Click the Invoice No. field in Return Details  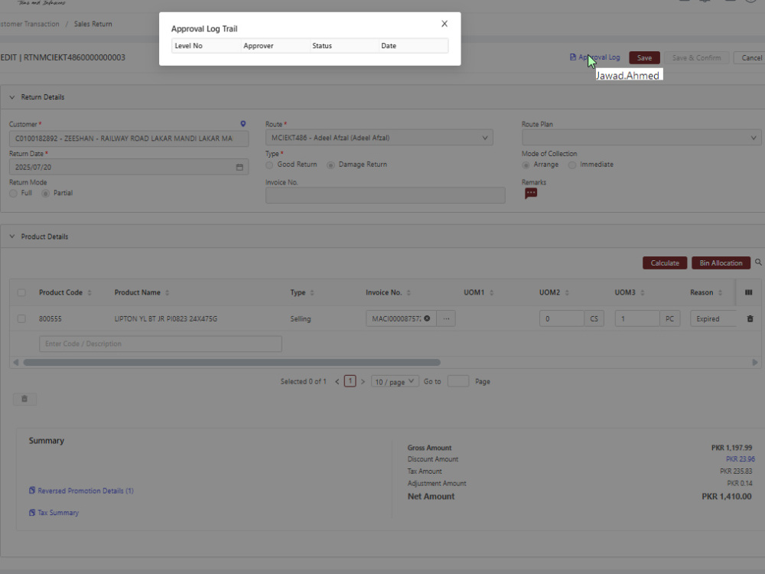(x=385, y=195)
